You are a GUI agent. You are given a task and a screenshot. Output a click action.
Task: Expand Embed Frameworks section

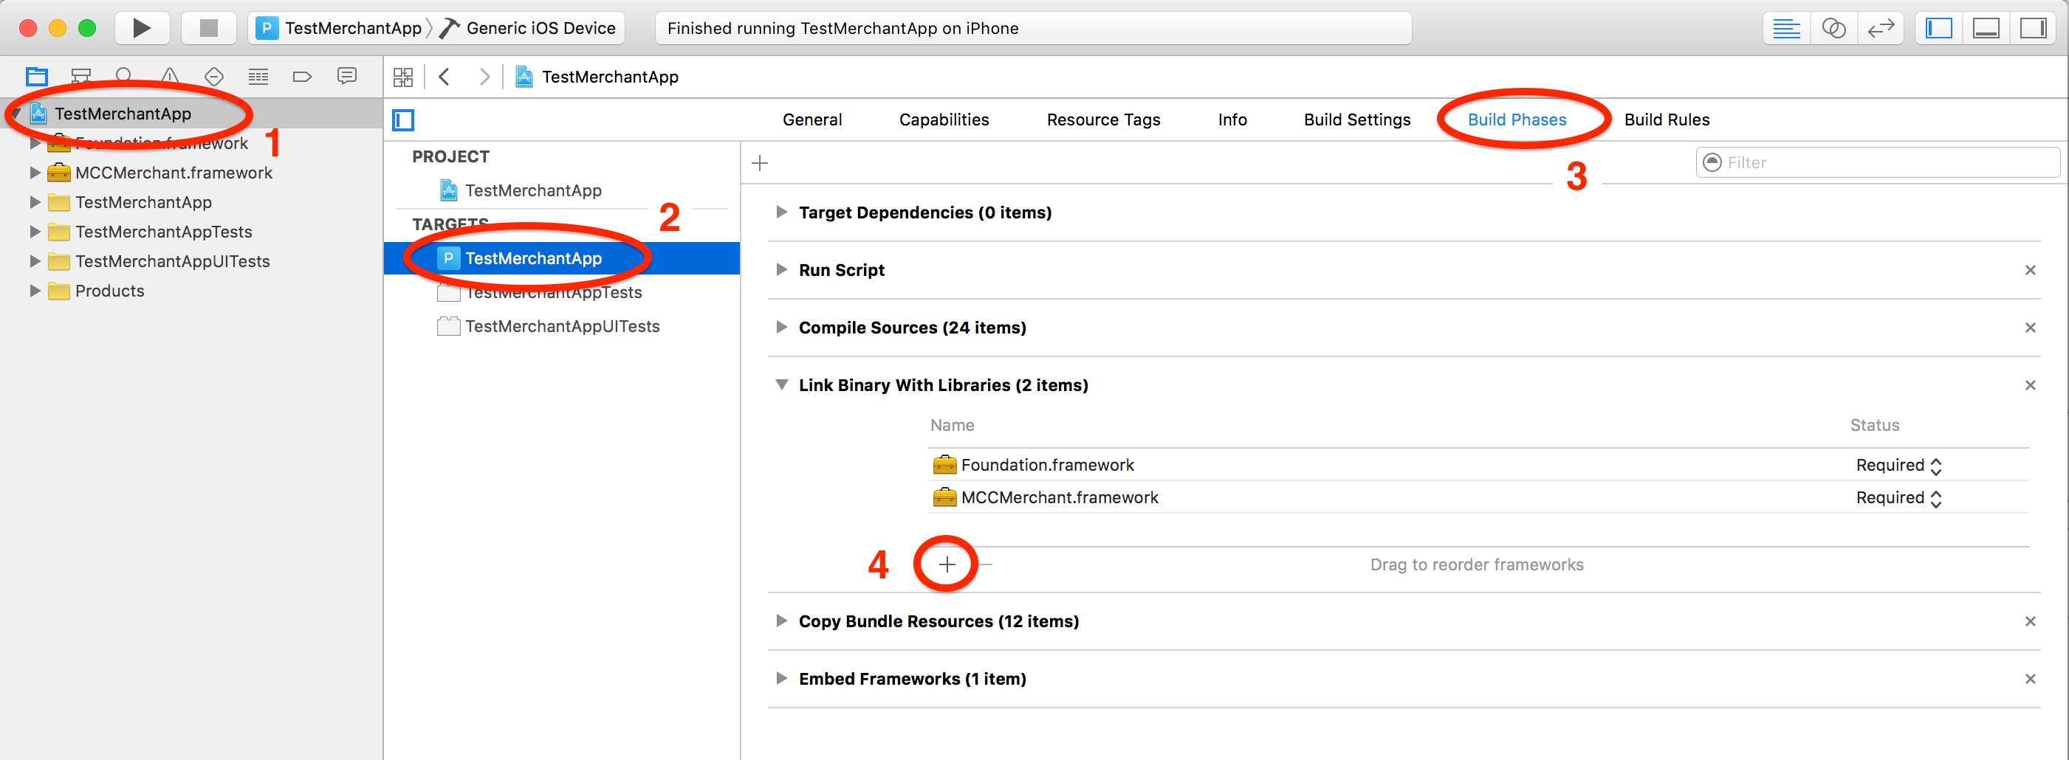coord(781,679)
